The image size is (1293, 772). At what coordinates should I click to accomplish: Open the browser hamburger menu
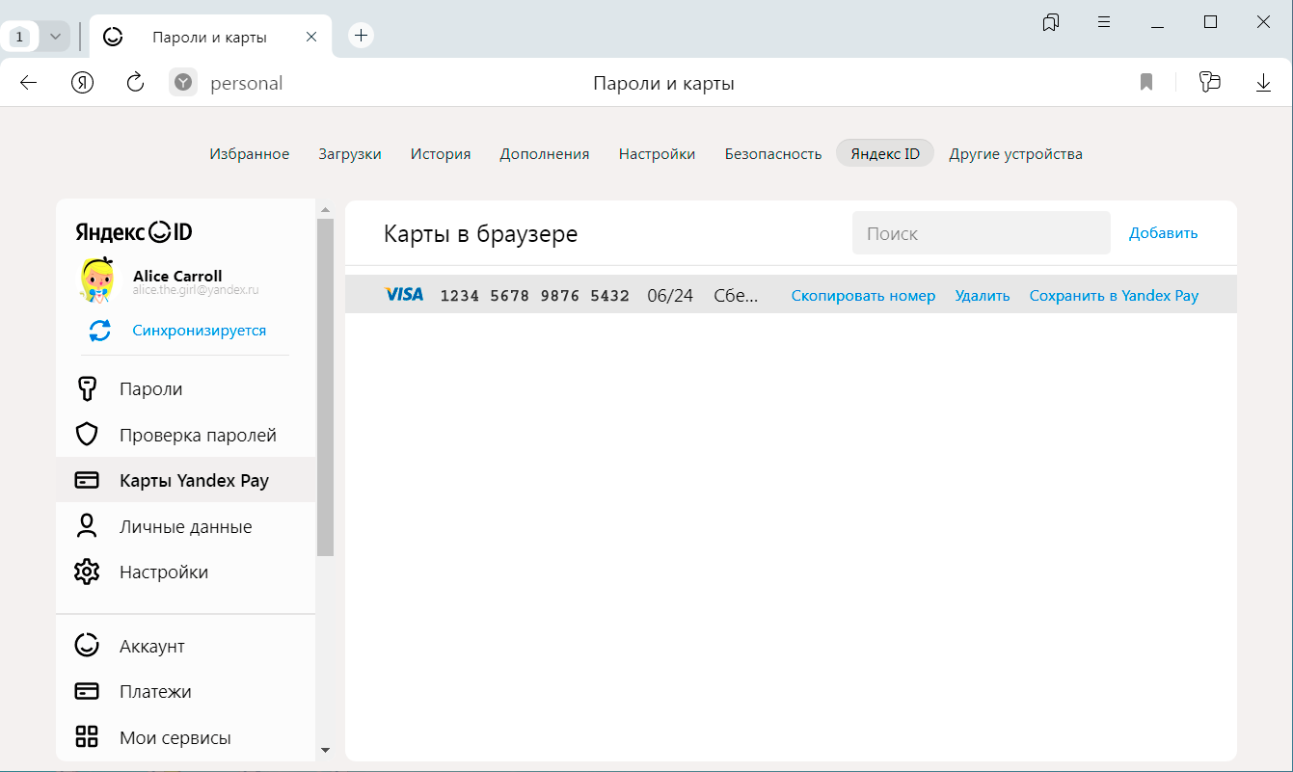pos(1104,22)
